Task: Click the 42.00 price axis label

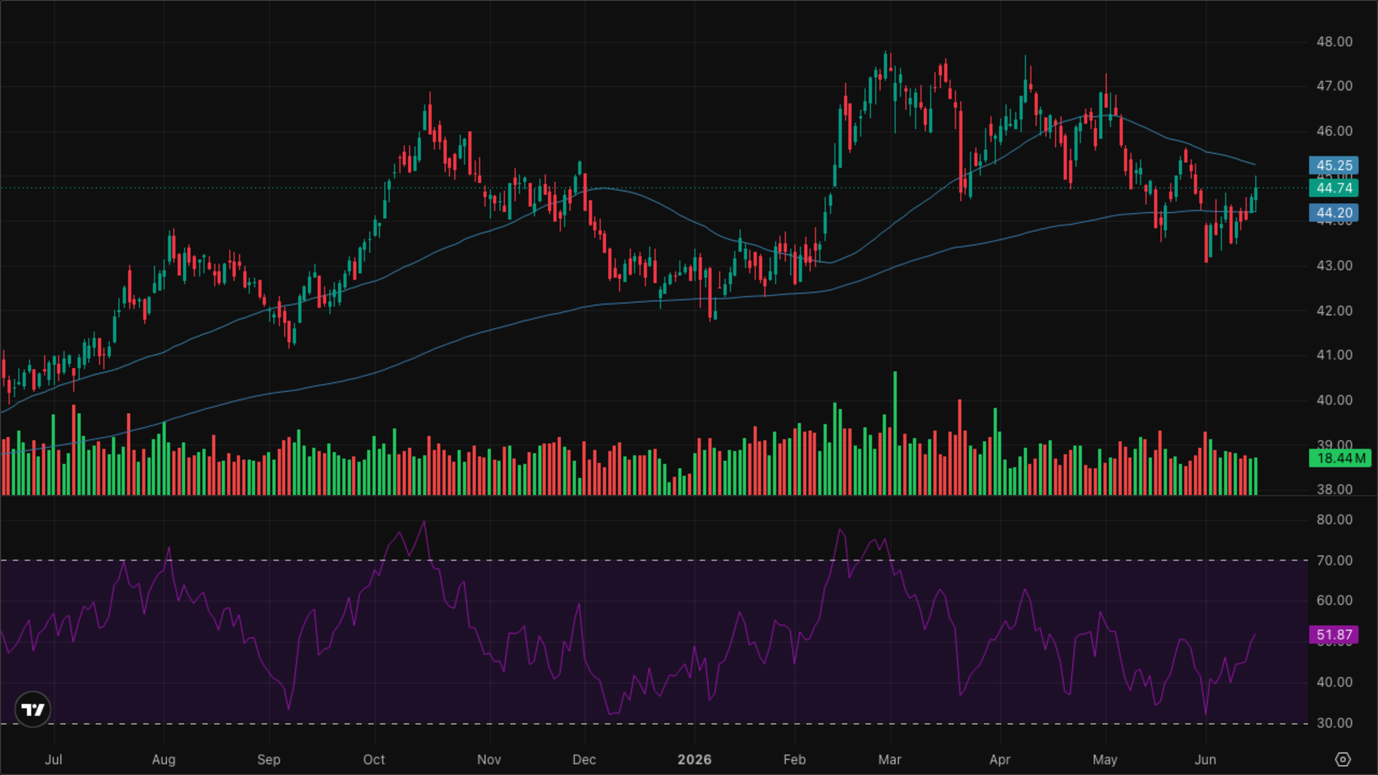Action: point(1334,311)
